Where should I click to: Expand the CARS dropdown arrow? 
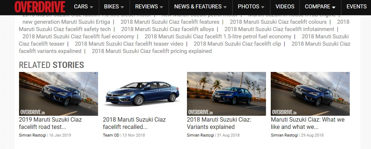pyautogui.click(x=91, y=7)
